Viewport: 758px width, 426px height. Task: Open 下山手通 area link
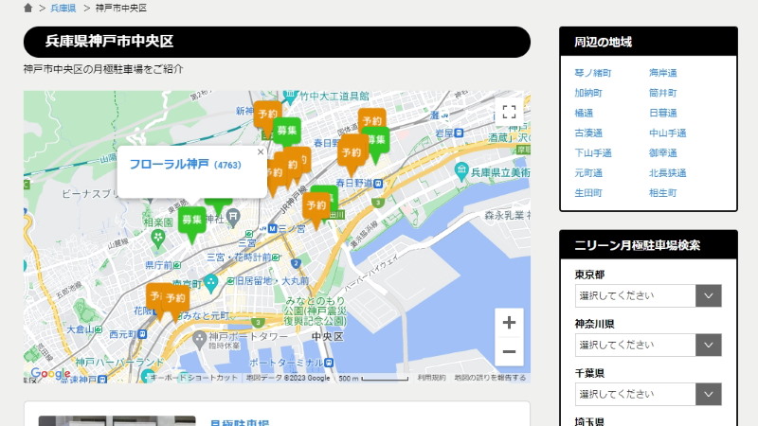tap(593, 153)
